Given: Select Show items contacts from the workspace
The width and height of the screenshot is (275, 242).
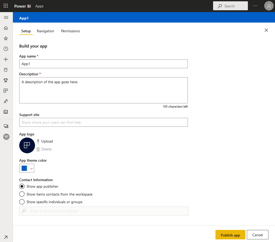Looking at the screenshot, I should click(x=22, y=194).
